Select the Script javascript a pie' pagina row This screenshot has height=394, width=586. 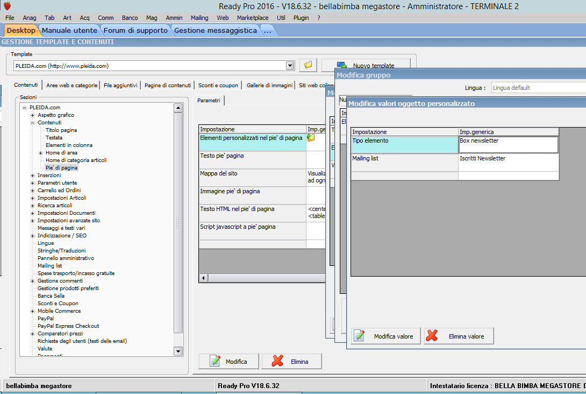point(262,231)
